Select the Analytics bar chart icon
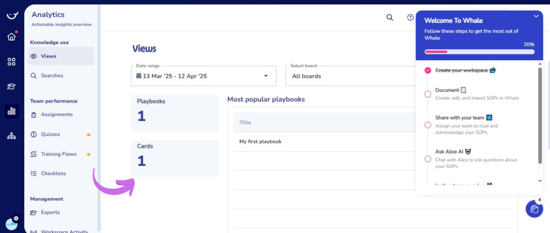The height and width of the screenshot is (233, 550). coord(12,112)
